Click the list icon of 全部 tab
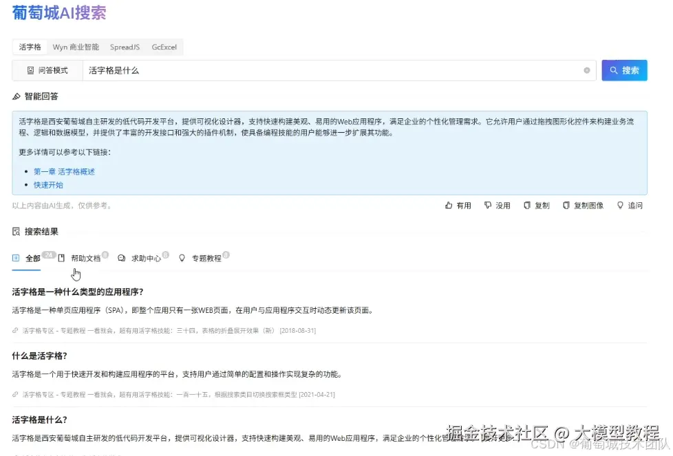This screenshot has height=456, width=673. (16, 258)
